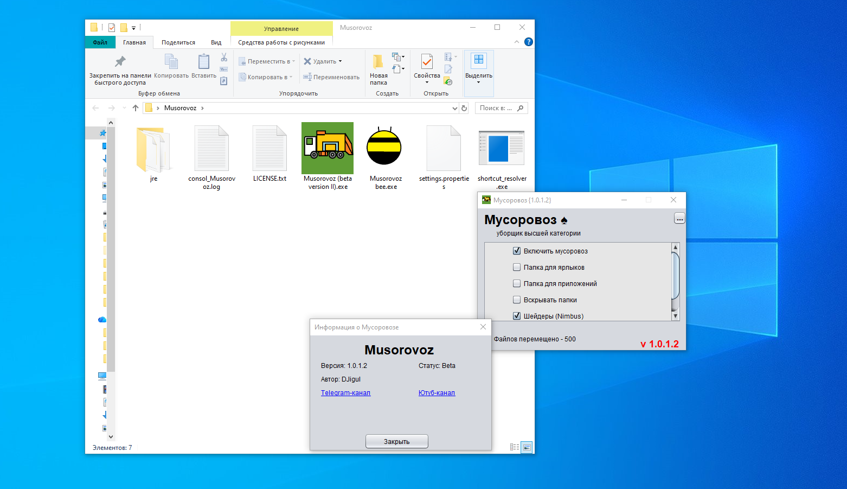
Task: Enable the Папка для ярлыков checkbox
Action: point(516,267)
